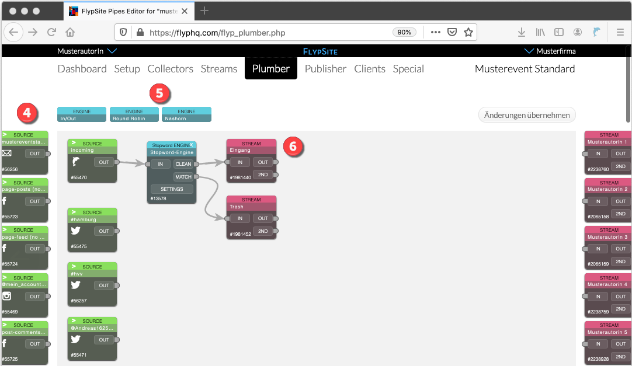Click OUT on the Trash stream
Viewport: 632px width, 366px height.
click(x=263, y=218)
